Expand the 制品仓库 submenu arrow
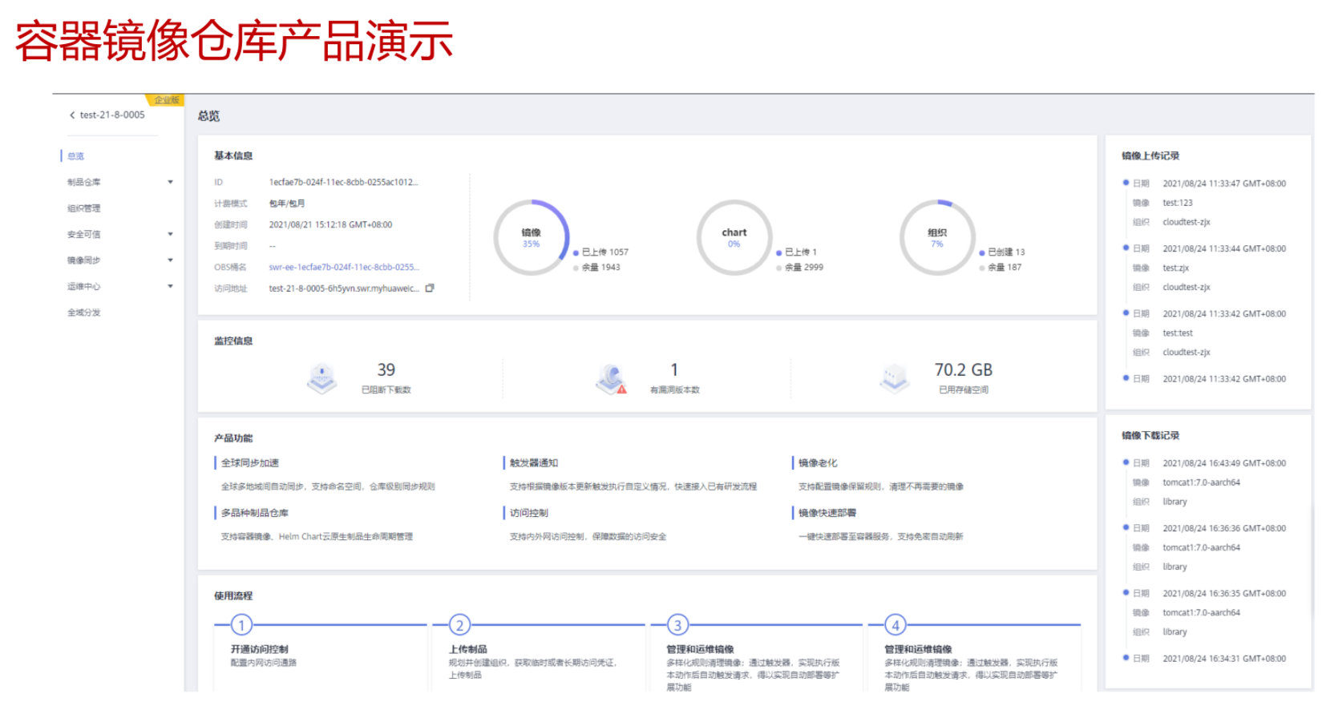The width and height of the screenshot is (1322, 706). (170, 183)
